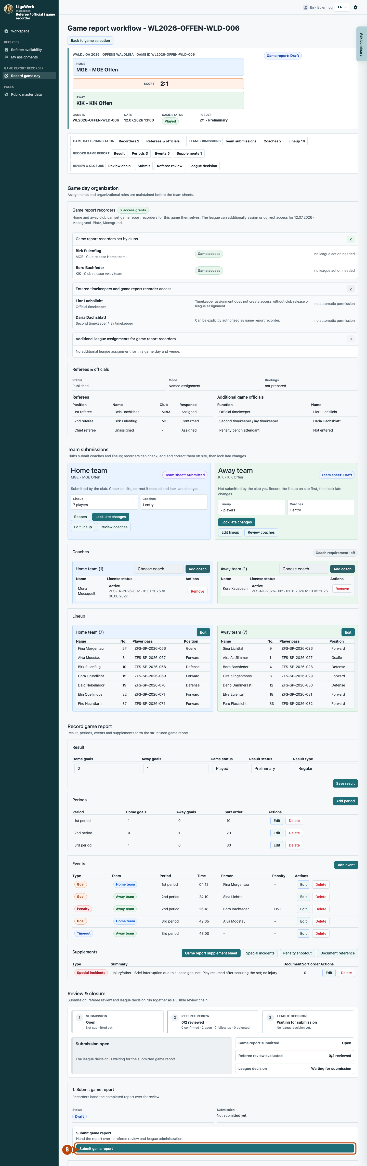This screenshot has width=367, height=1166.
Task: Open the Result type Regular dropdown
Action: (325, 768)
